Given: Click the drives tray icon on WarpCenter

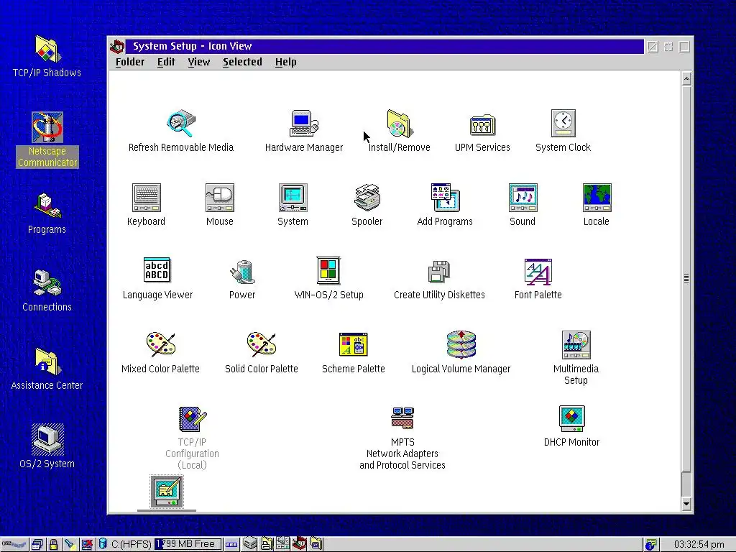Looking at the screenshot, I should 249,544.
